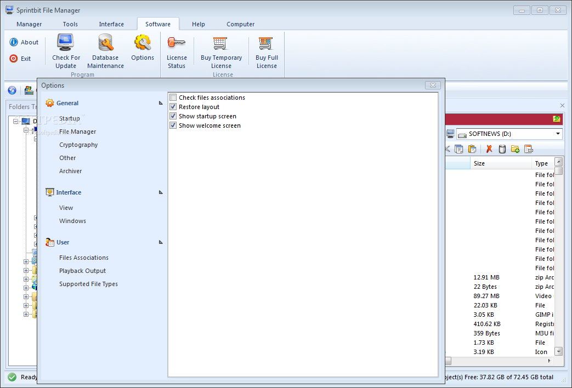Click the Ready status text

click(29, 377)
